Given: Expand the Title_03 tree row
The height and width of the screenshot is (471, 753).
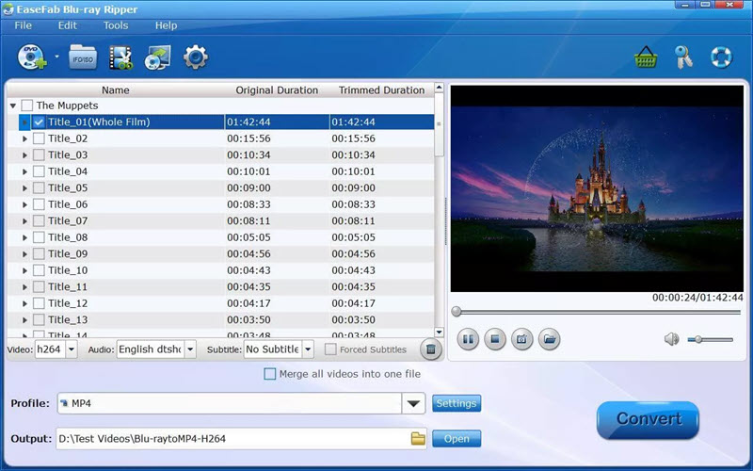Looking at the screenshot, I should pos(24,155).
